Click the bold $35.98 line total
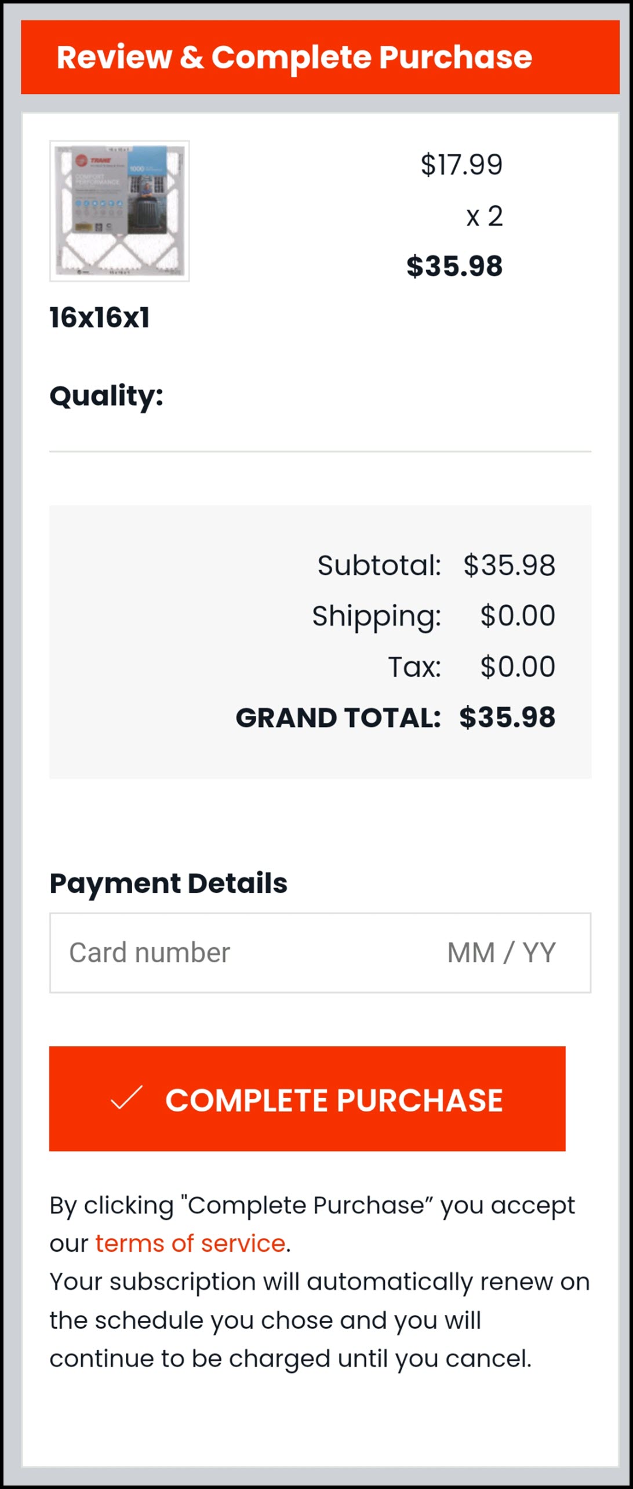The width and height of the screenshot is (633, 1489). 454,266
